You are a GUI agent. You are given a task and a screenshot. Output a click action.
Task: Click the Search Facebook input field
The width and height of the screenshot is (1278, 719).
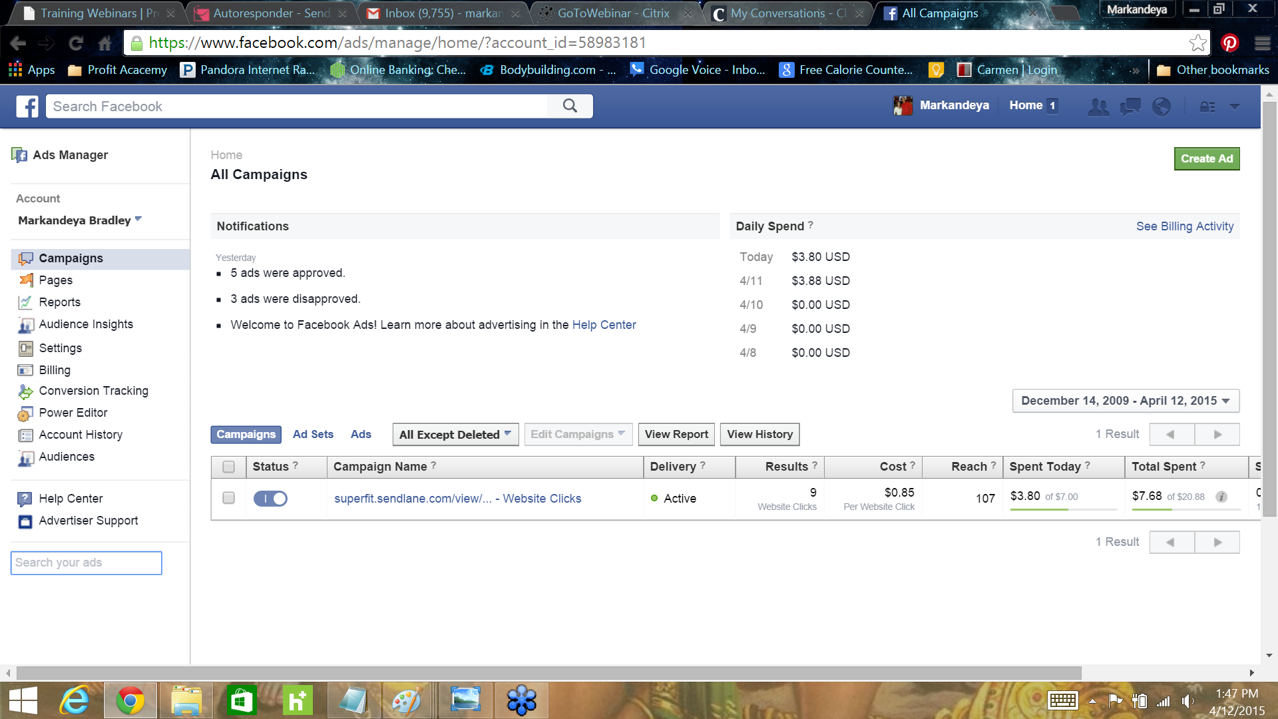pyautogui.click(x=297, y=107)
